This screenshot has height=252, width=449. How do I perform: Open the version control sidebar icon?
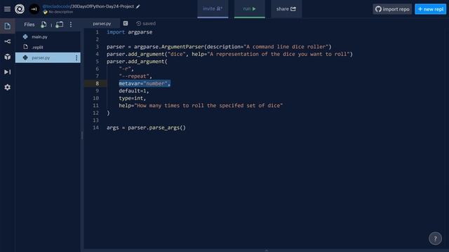pyautogui.click(x=8, y=41)
